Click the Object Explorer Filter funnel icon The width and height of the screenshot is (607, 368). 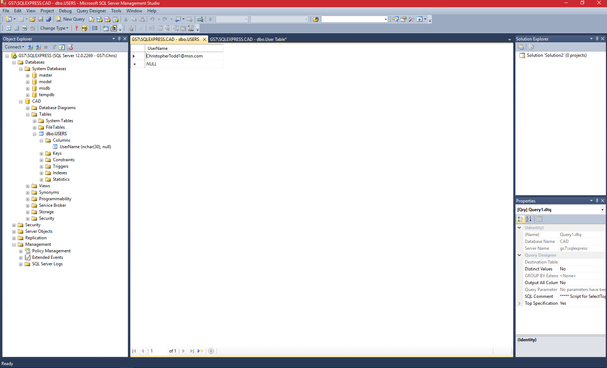coord(54,47)
